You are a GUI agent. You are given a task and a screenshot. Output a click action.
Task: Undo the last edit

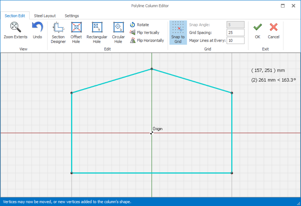pos(37,27)
